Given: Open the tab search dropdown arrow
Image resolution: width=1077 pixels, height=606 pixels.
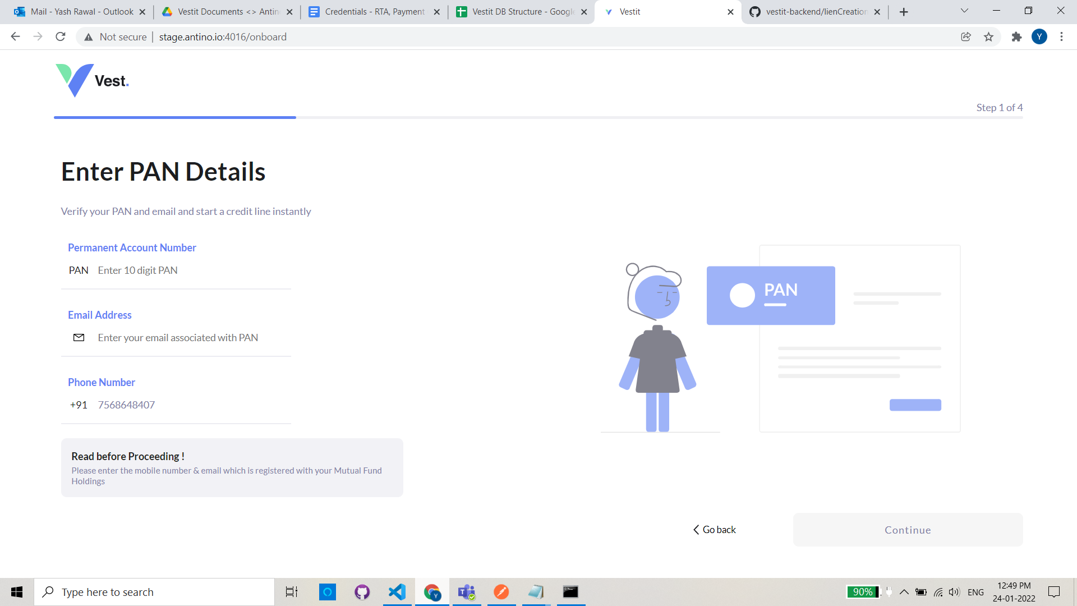Looking at the screenshot, I should pos(964,11).
